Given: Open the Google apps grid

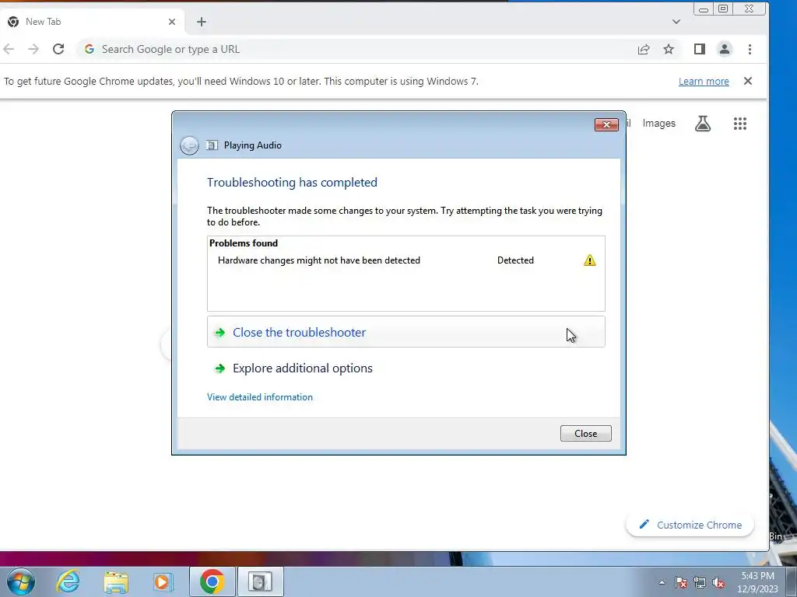Looking at the screenshot, I should pyautogui.click(x=740, y=124).
